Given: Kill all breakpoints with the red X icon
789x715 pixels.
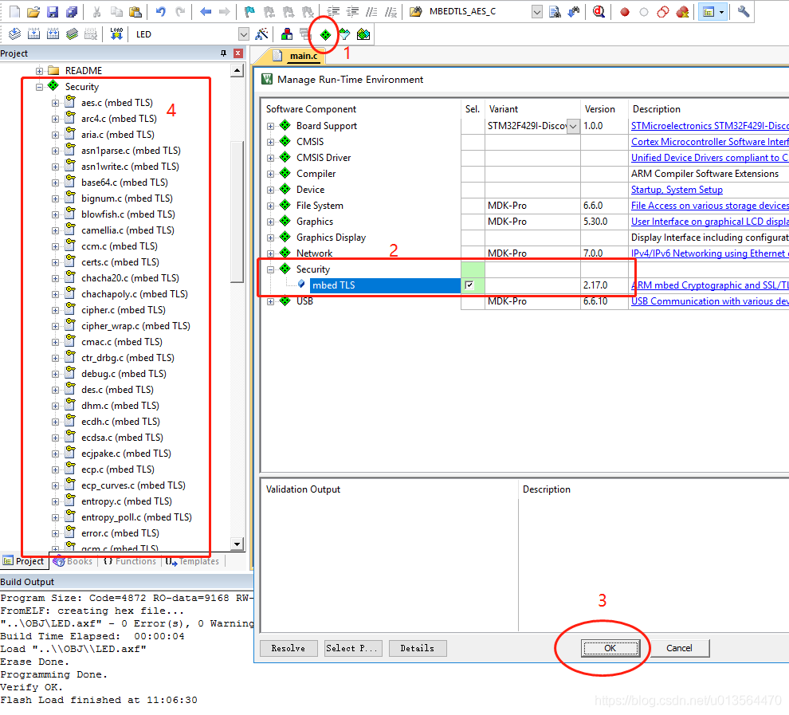Looking at the screenshot, I should (x=682, y=12).
